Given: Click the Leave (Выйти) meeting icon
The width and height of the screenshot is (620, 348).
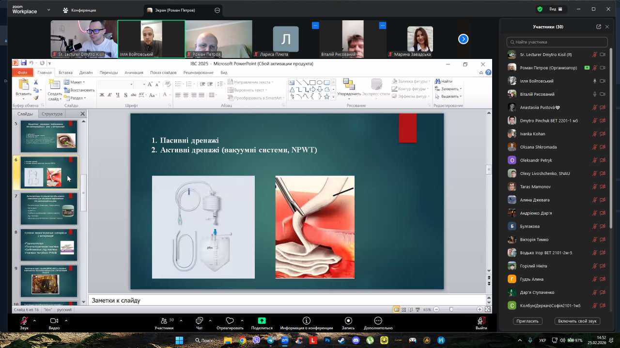Looking at the screenshot, I should pos(481,321).
